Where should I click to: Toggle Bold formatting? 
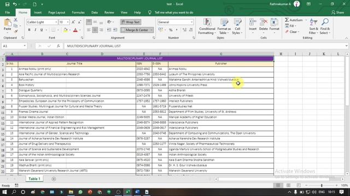point(29,30)
